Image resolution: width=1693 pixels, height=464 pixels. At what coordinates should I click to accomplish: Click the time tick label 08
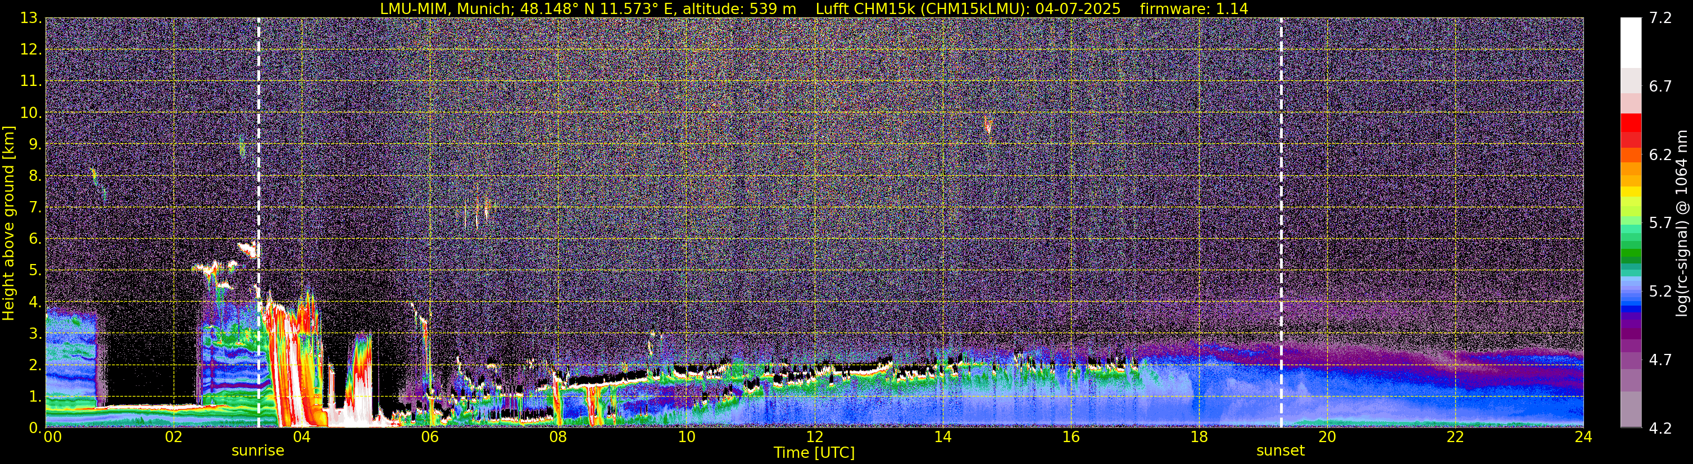(558, 437)
